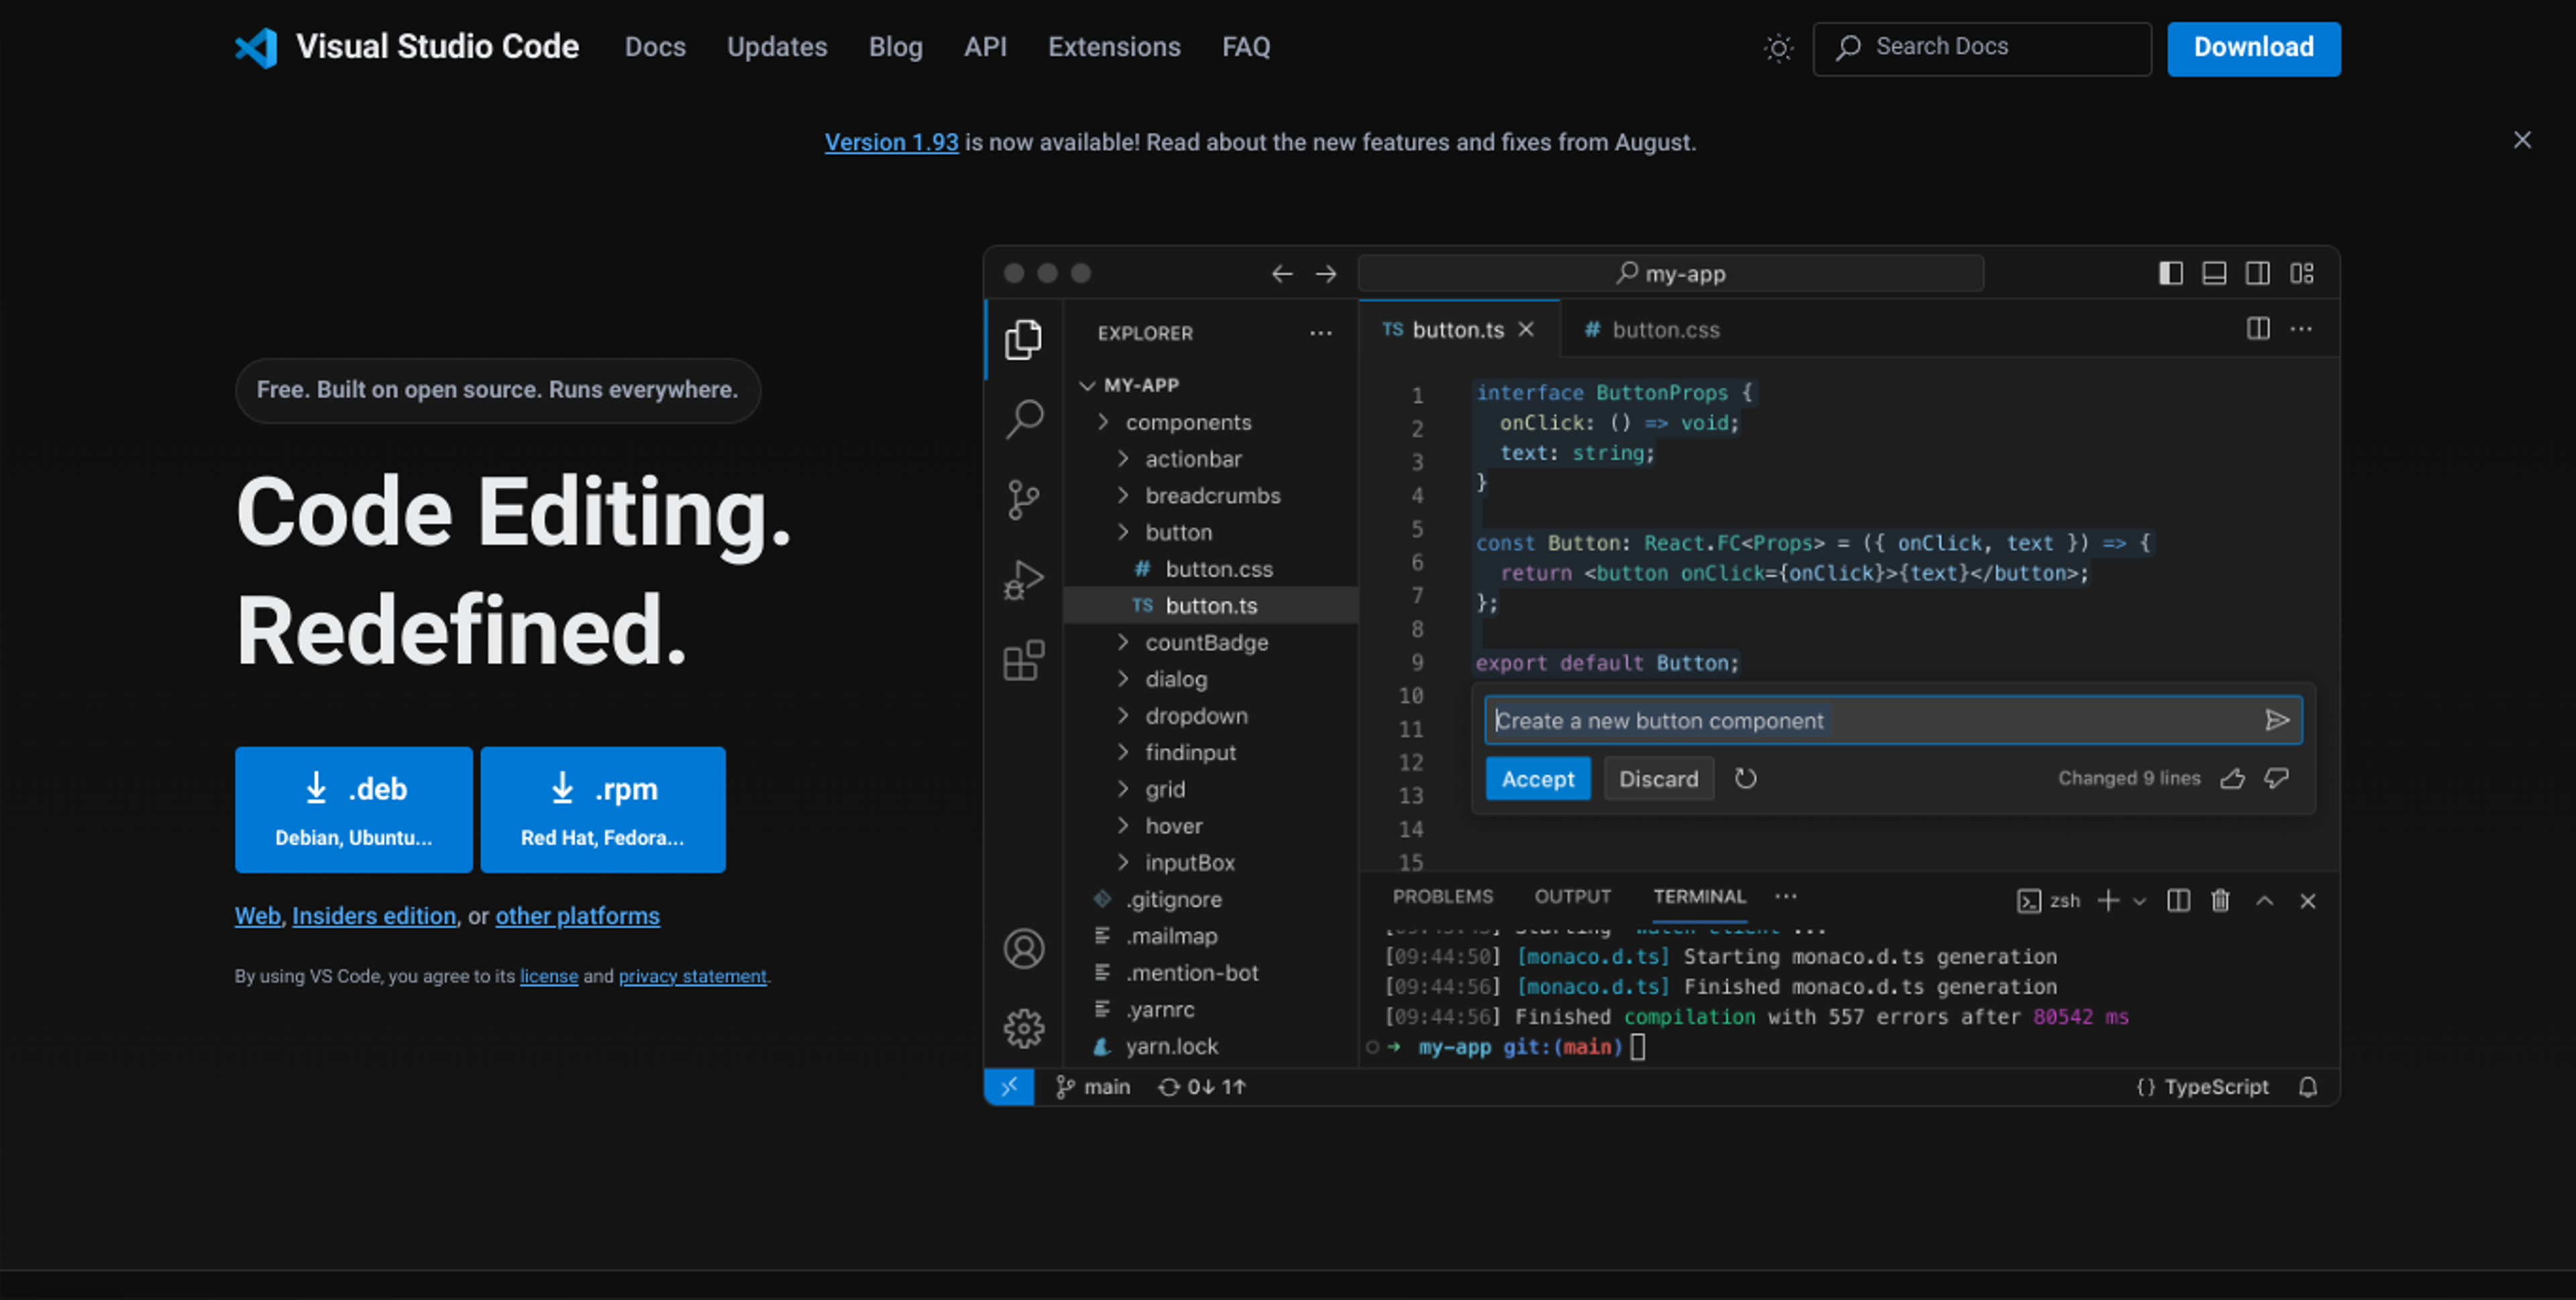Open editor more actions ellipsis
Viewport: 2576px width, 1300px height.
pyautogui.click(x=2301, y=329)
